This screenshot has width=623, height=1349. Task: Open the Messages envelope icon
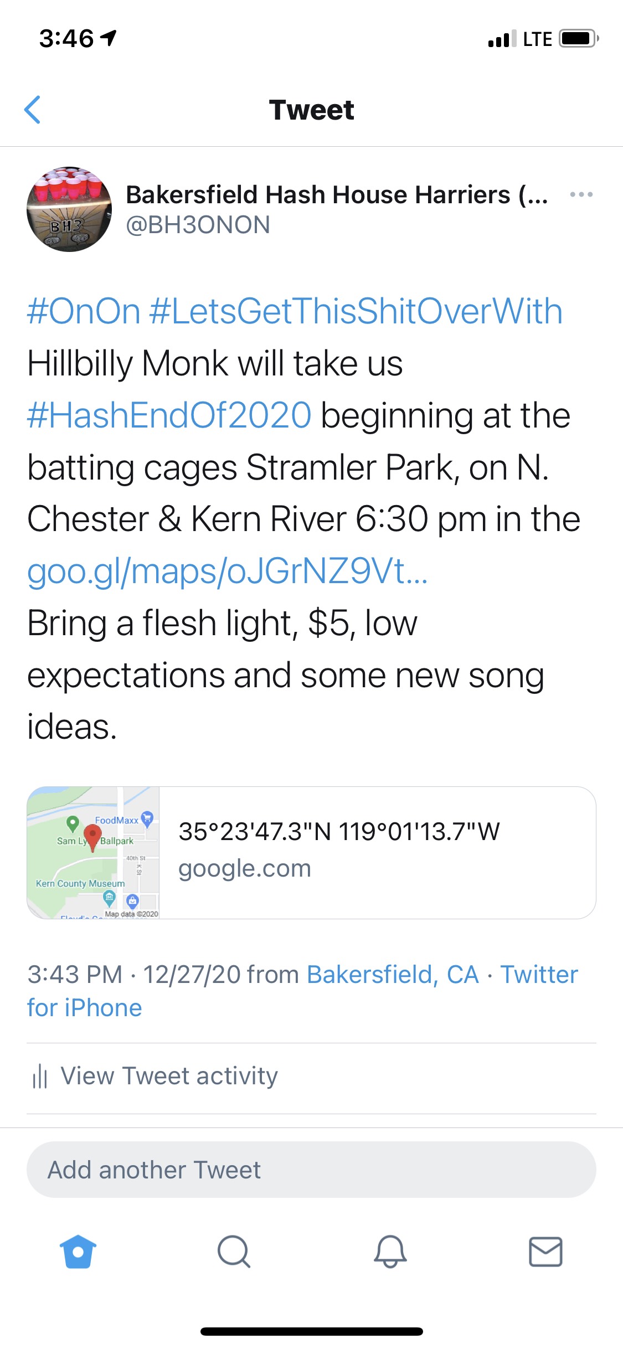545,1252
